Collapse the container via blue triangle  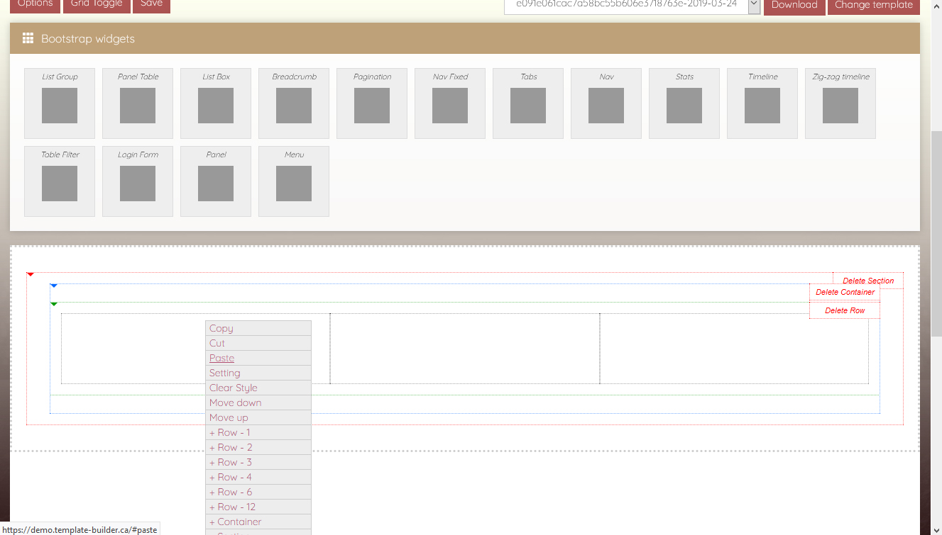(54, 286)
